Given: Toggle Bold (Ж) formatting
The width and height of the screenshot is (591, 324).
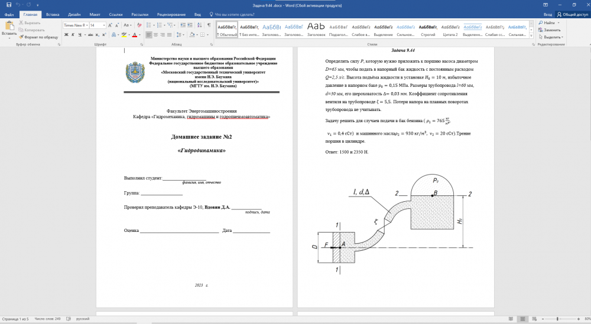Looking at the screenshot, I should [66, 35].
